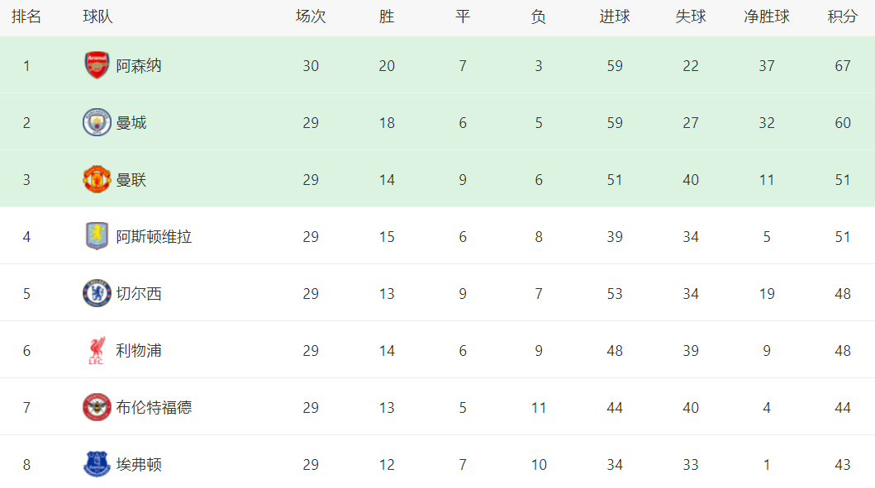Click the rank 8 cell for 埃弗顿
This screenshot has width=875, height=488.
pos(26,465)
